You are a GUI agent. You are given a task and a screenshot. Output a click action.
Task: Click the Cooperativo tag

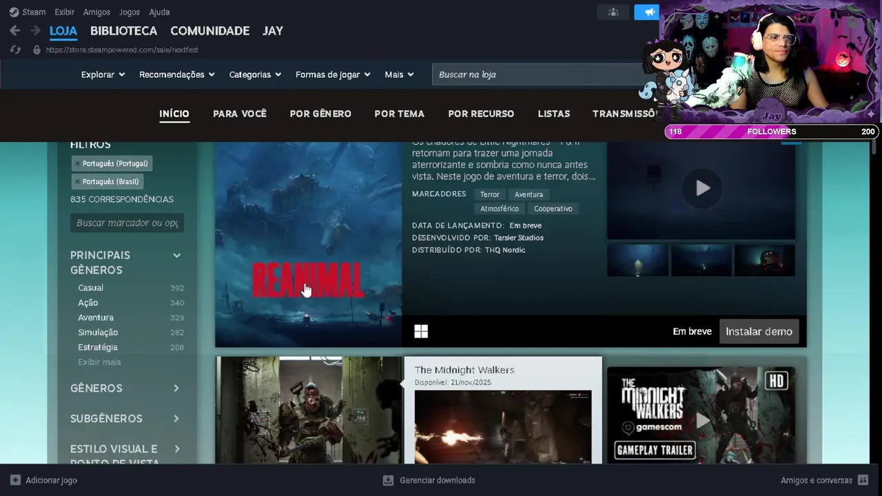[553, 208]
